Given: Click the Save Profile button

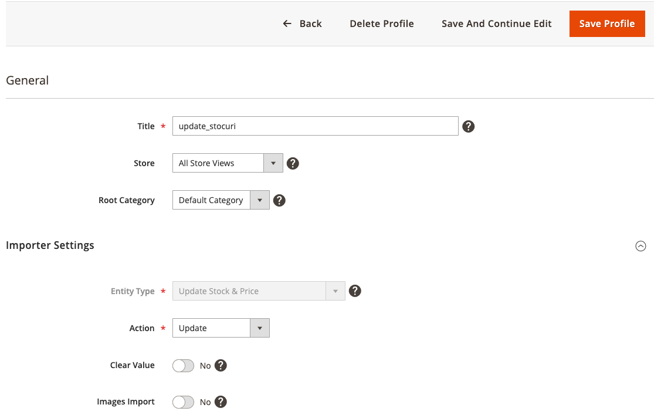Looking at the screenshot, I should [607, 23].
